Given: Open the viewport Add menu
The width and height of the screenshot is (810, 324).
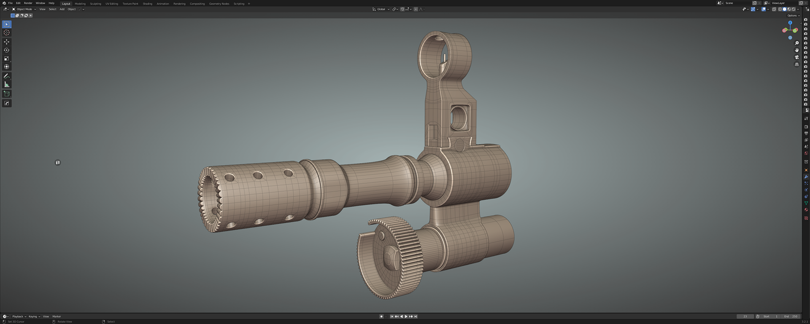Looking at the screenshot, I should click(x=62, y=9).
